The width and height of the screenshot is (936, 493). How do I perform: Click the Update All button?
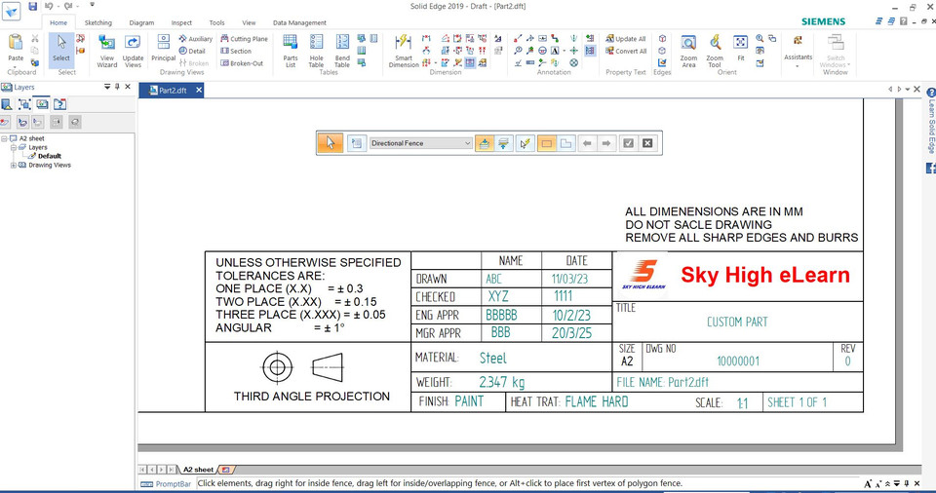625,39
